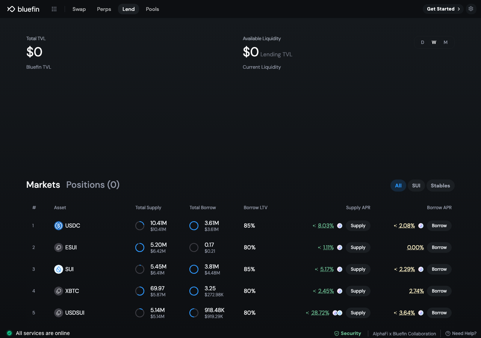Viewport: 481px width, 338px height.
Task: Click the green Security shield icon
Action: [337, 333]
